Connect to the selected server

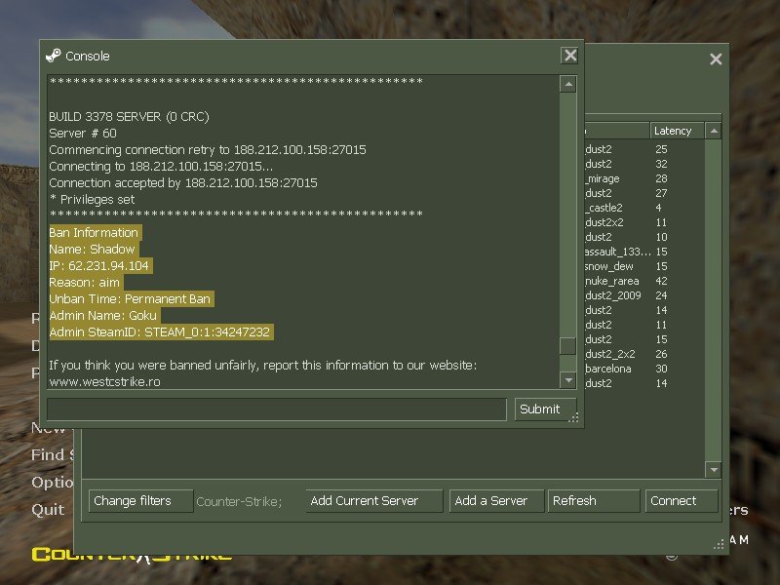tap(682, 501)
